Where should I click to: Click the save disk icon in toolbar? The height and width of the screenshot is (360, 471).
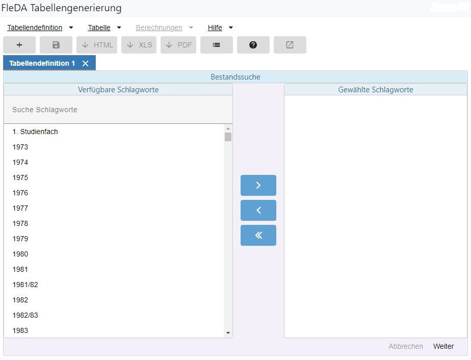click(56, 45)
